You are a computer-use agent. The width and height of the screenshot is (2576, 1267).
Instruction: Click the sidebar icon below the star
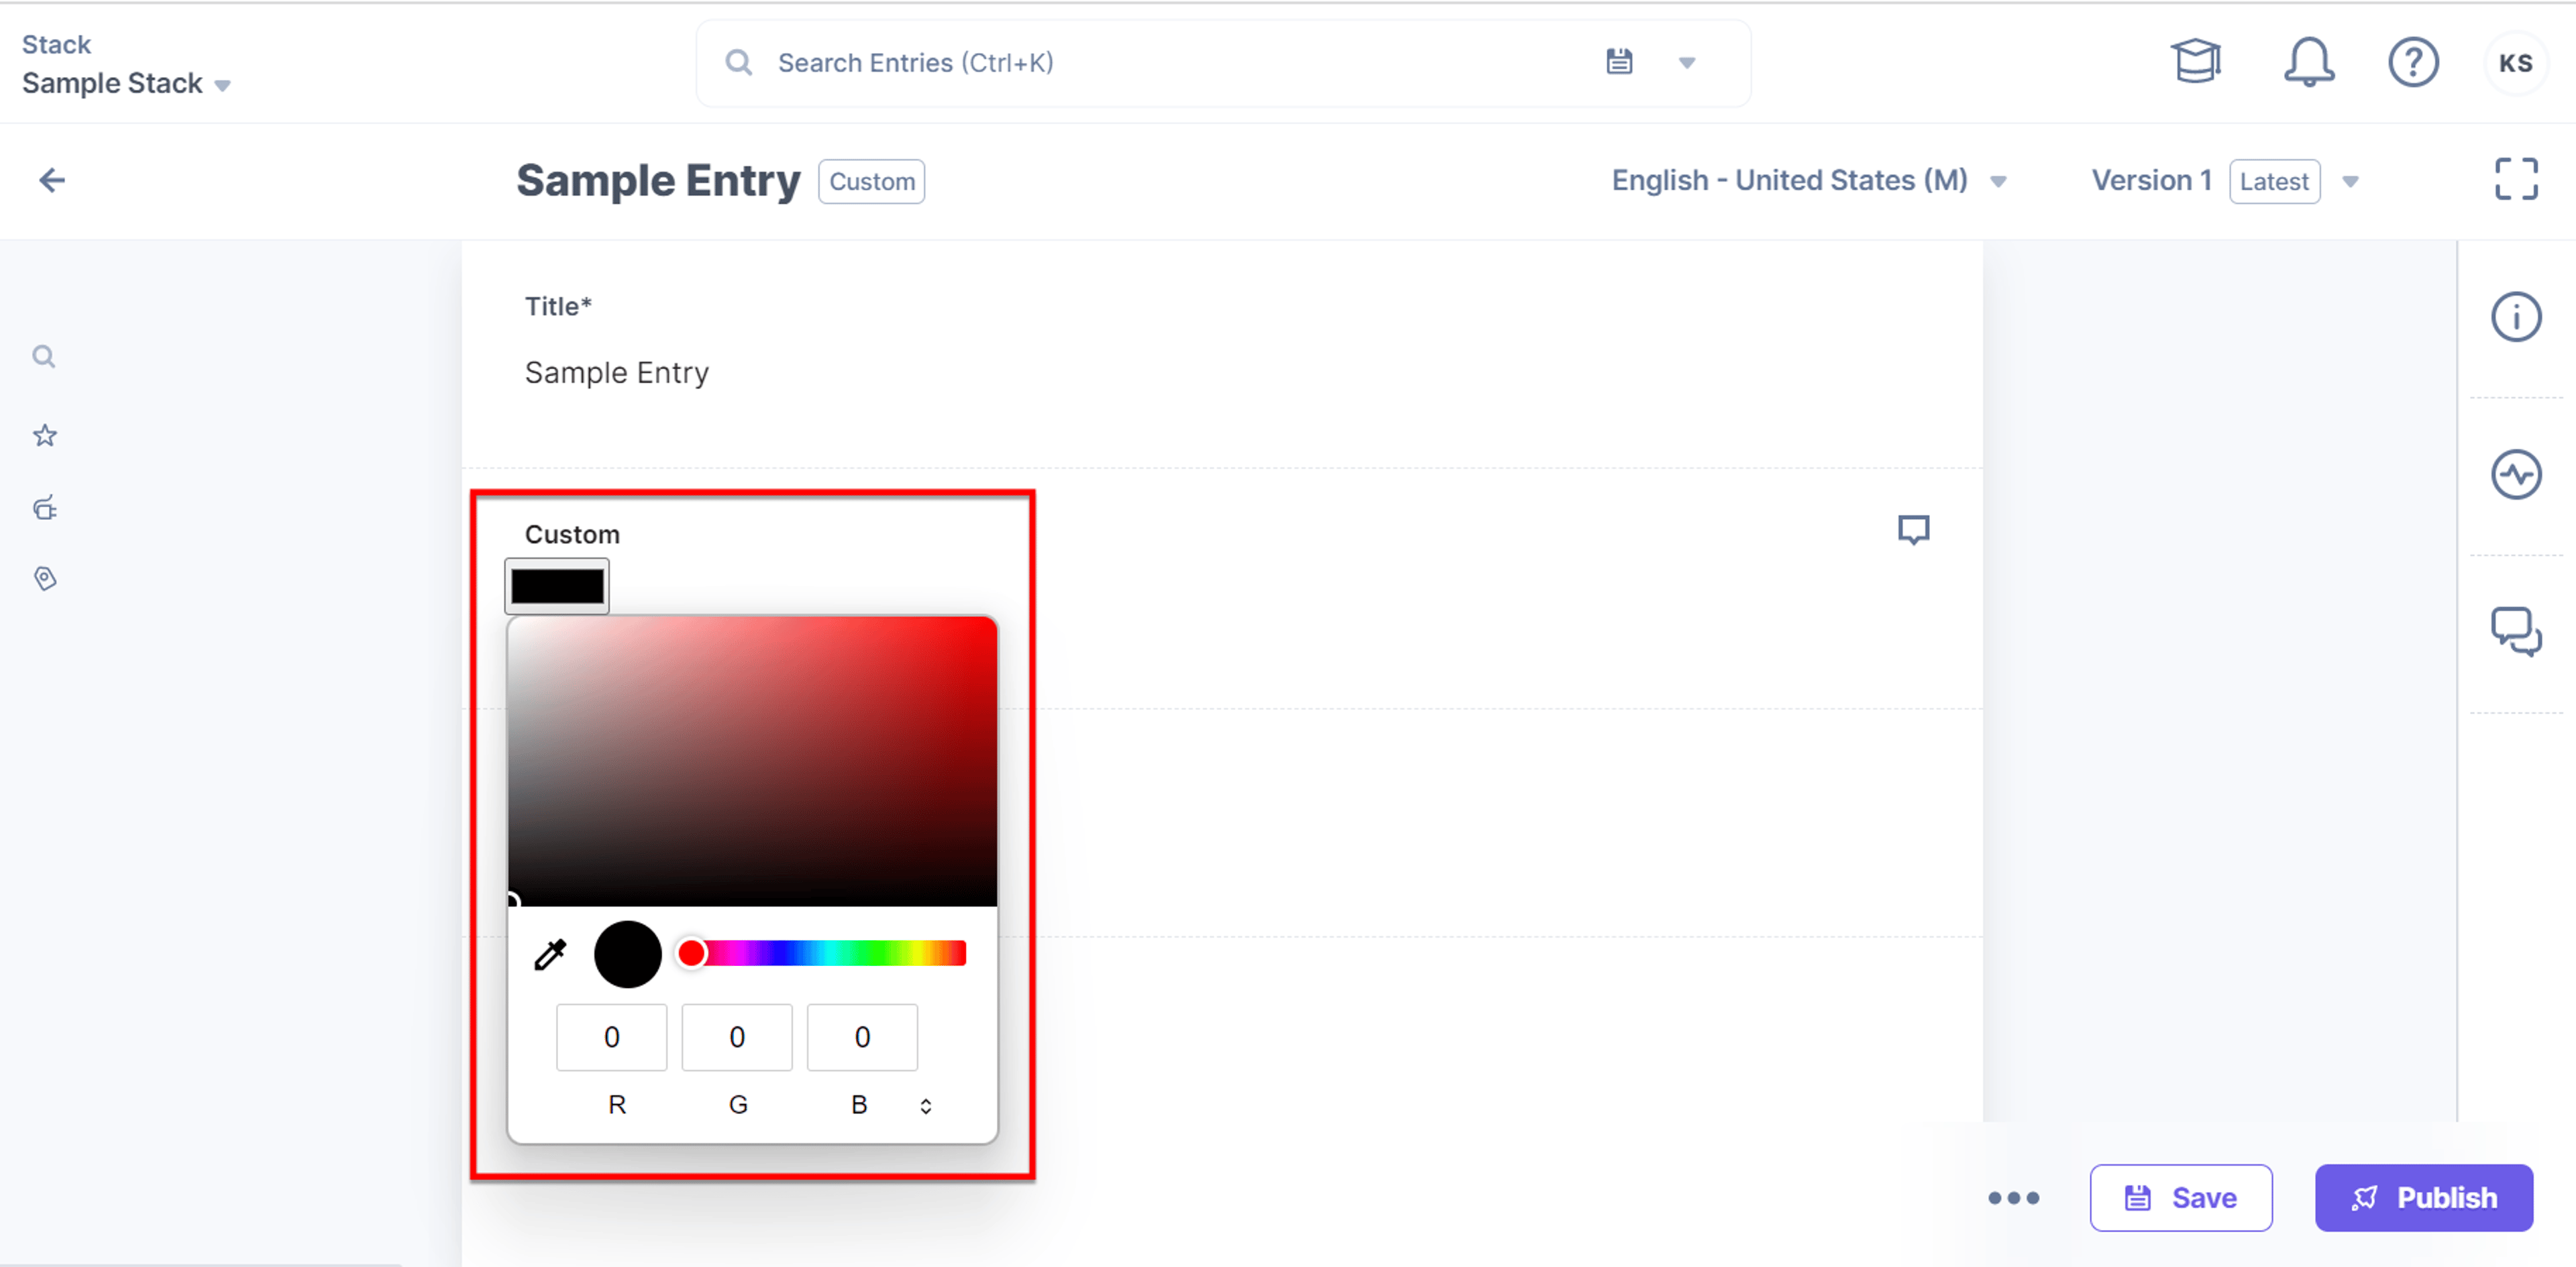[45, 508]
